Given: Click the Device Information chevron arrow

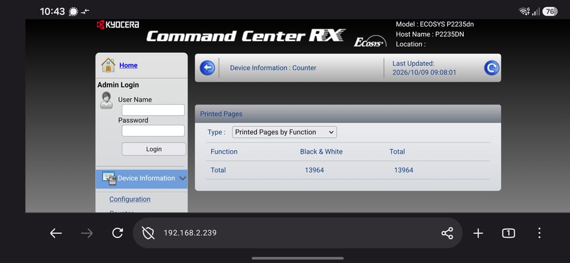Looking at the screenshot, I should point(183,178).
